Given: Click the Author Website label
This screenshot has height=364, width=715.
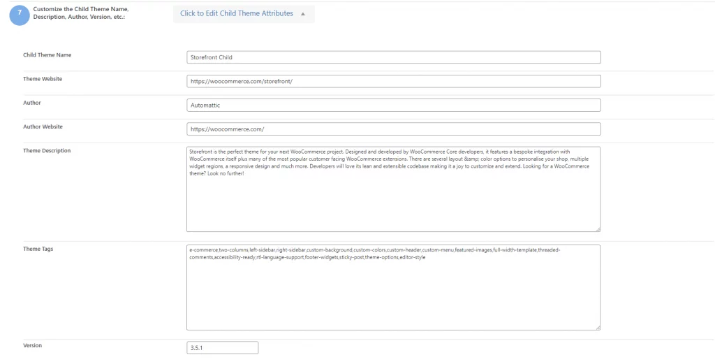Looking at the screenshot, I should click(x=43, y=127).
